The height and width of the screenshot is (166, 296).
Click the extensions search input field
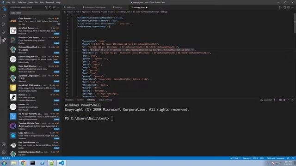[35, 13]
